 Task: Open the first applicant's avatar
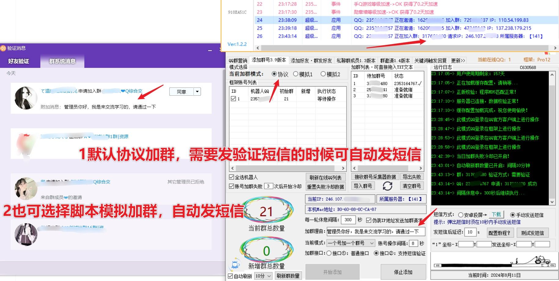(x=26, y=98)
